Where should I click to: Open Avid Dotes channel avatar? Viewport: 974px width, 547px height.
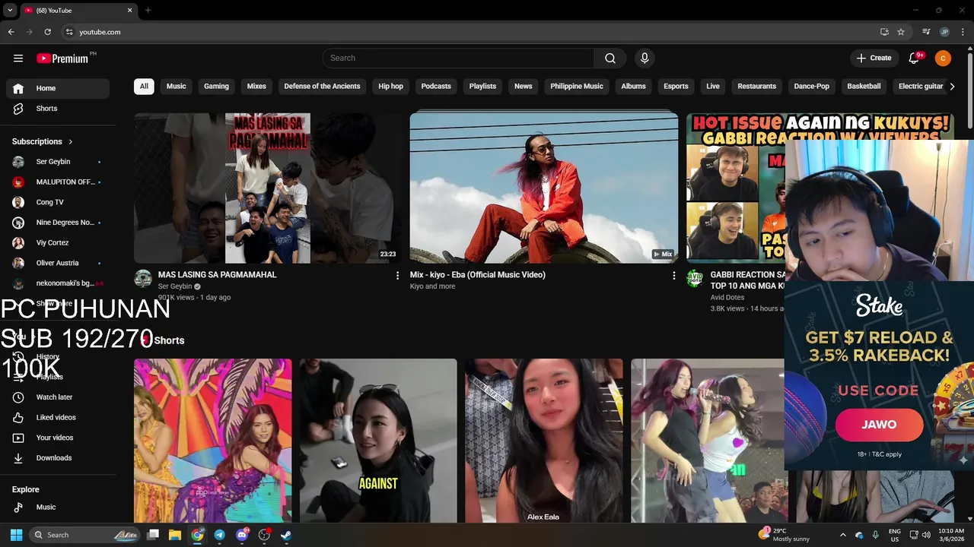[x=695, y=279]
